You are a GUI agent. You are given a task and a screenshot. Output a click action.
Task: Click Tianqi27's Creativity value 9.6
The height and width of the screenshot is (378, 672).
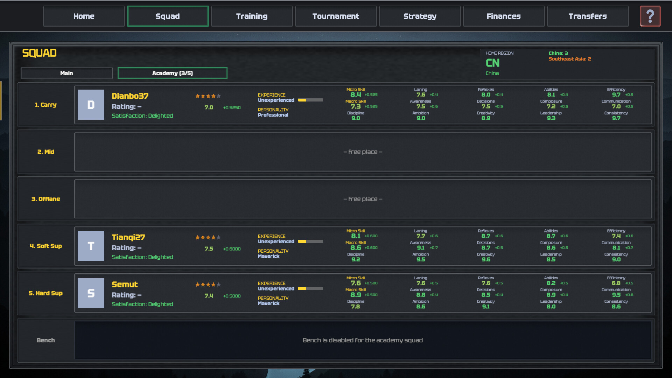pyautogui.click(x=486, y=259)
